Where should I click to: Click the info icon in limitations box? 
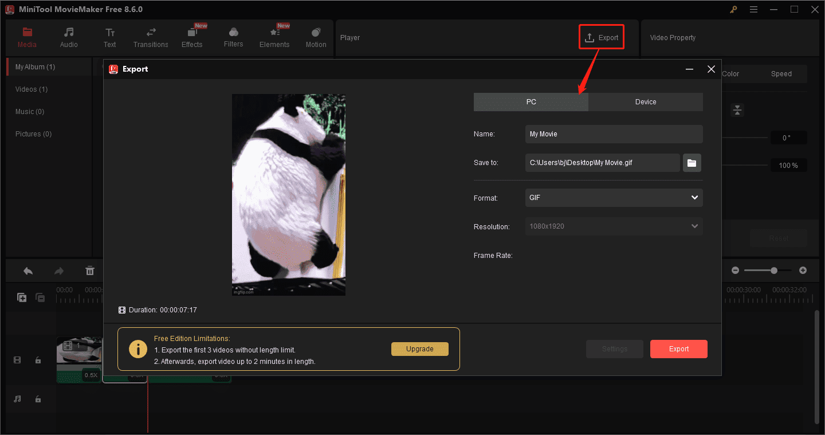tap(138, 349)
